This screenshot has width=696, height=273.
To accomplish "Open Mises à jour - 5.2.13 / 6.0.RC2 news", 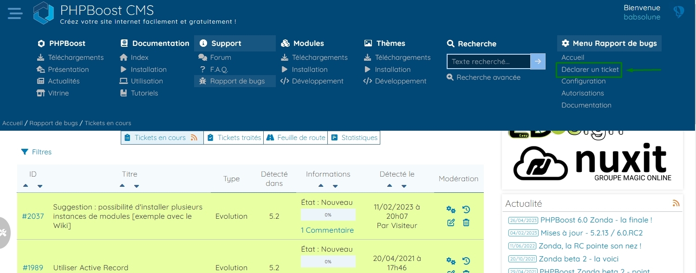I will (592, 233).
